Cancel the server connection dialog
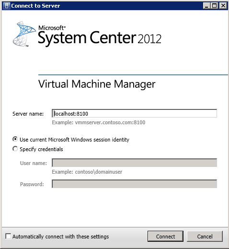229x249 pixels. 205,236
